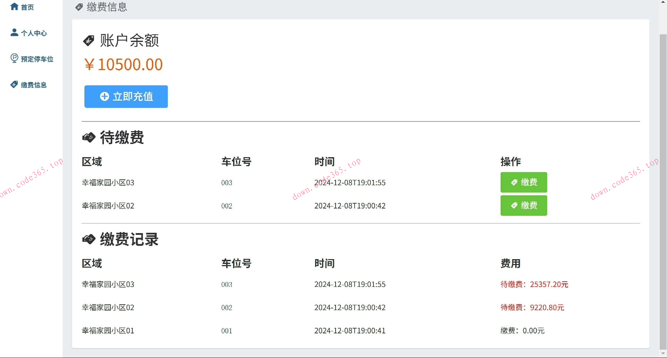
Task: Click the yen tag icon beside 账户余额
Action: tap(89, 40)
